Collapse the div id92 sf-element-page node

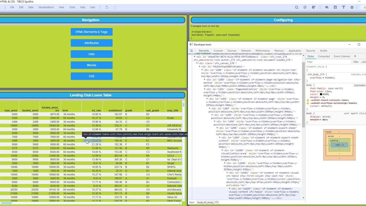(x=207, y=99)
